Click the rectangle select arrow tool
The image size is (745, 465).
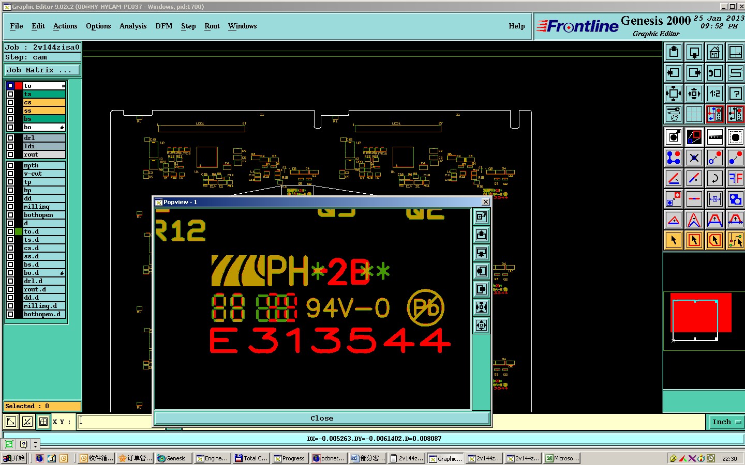click(694, 240)
